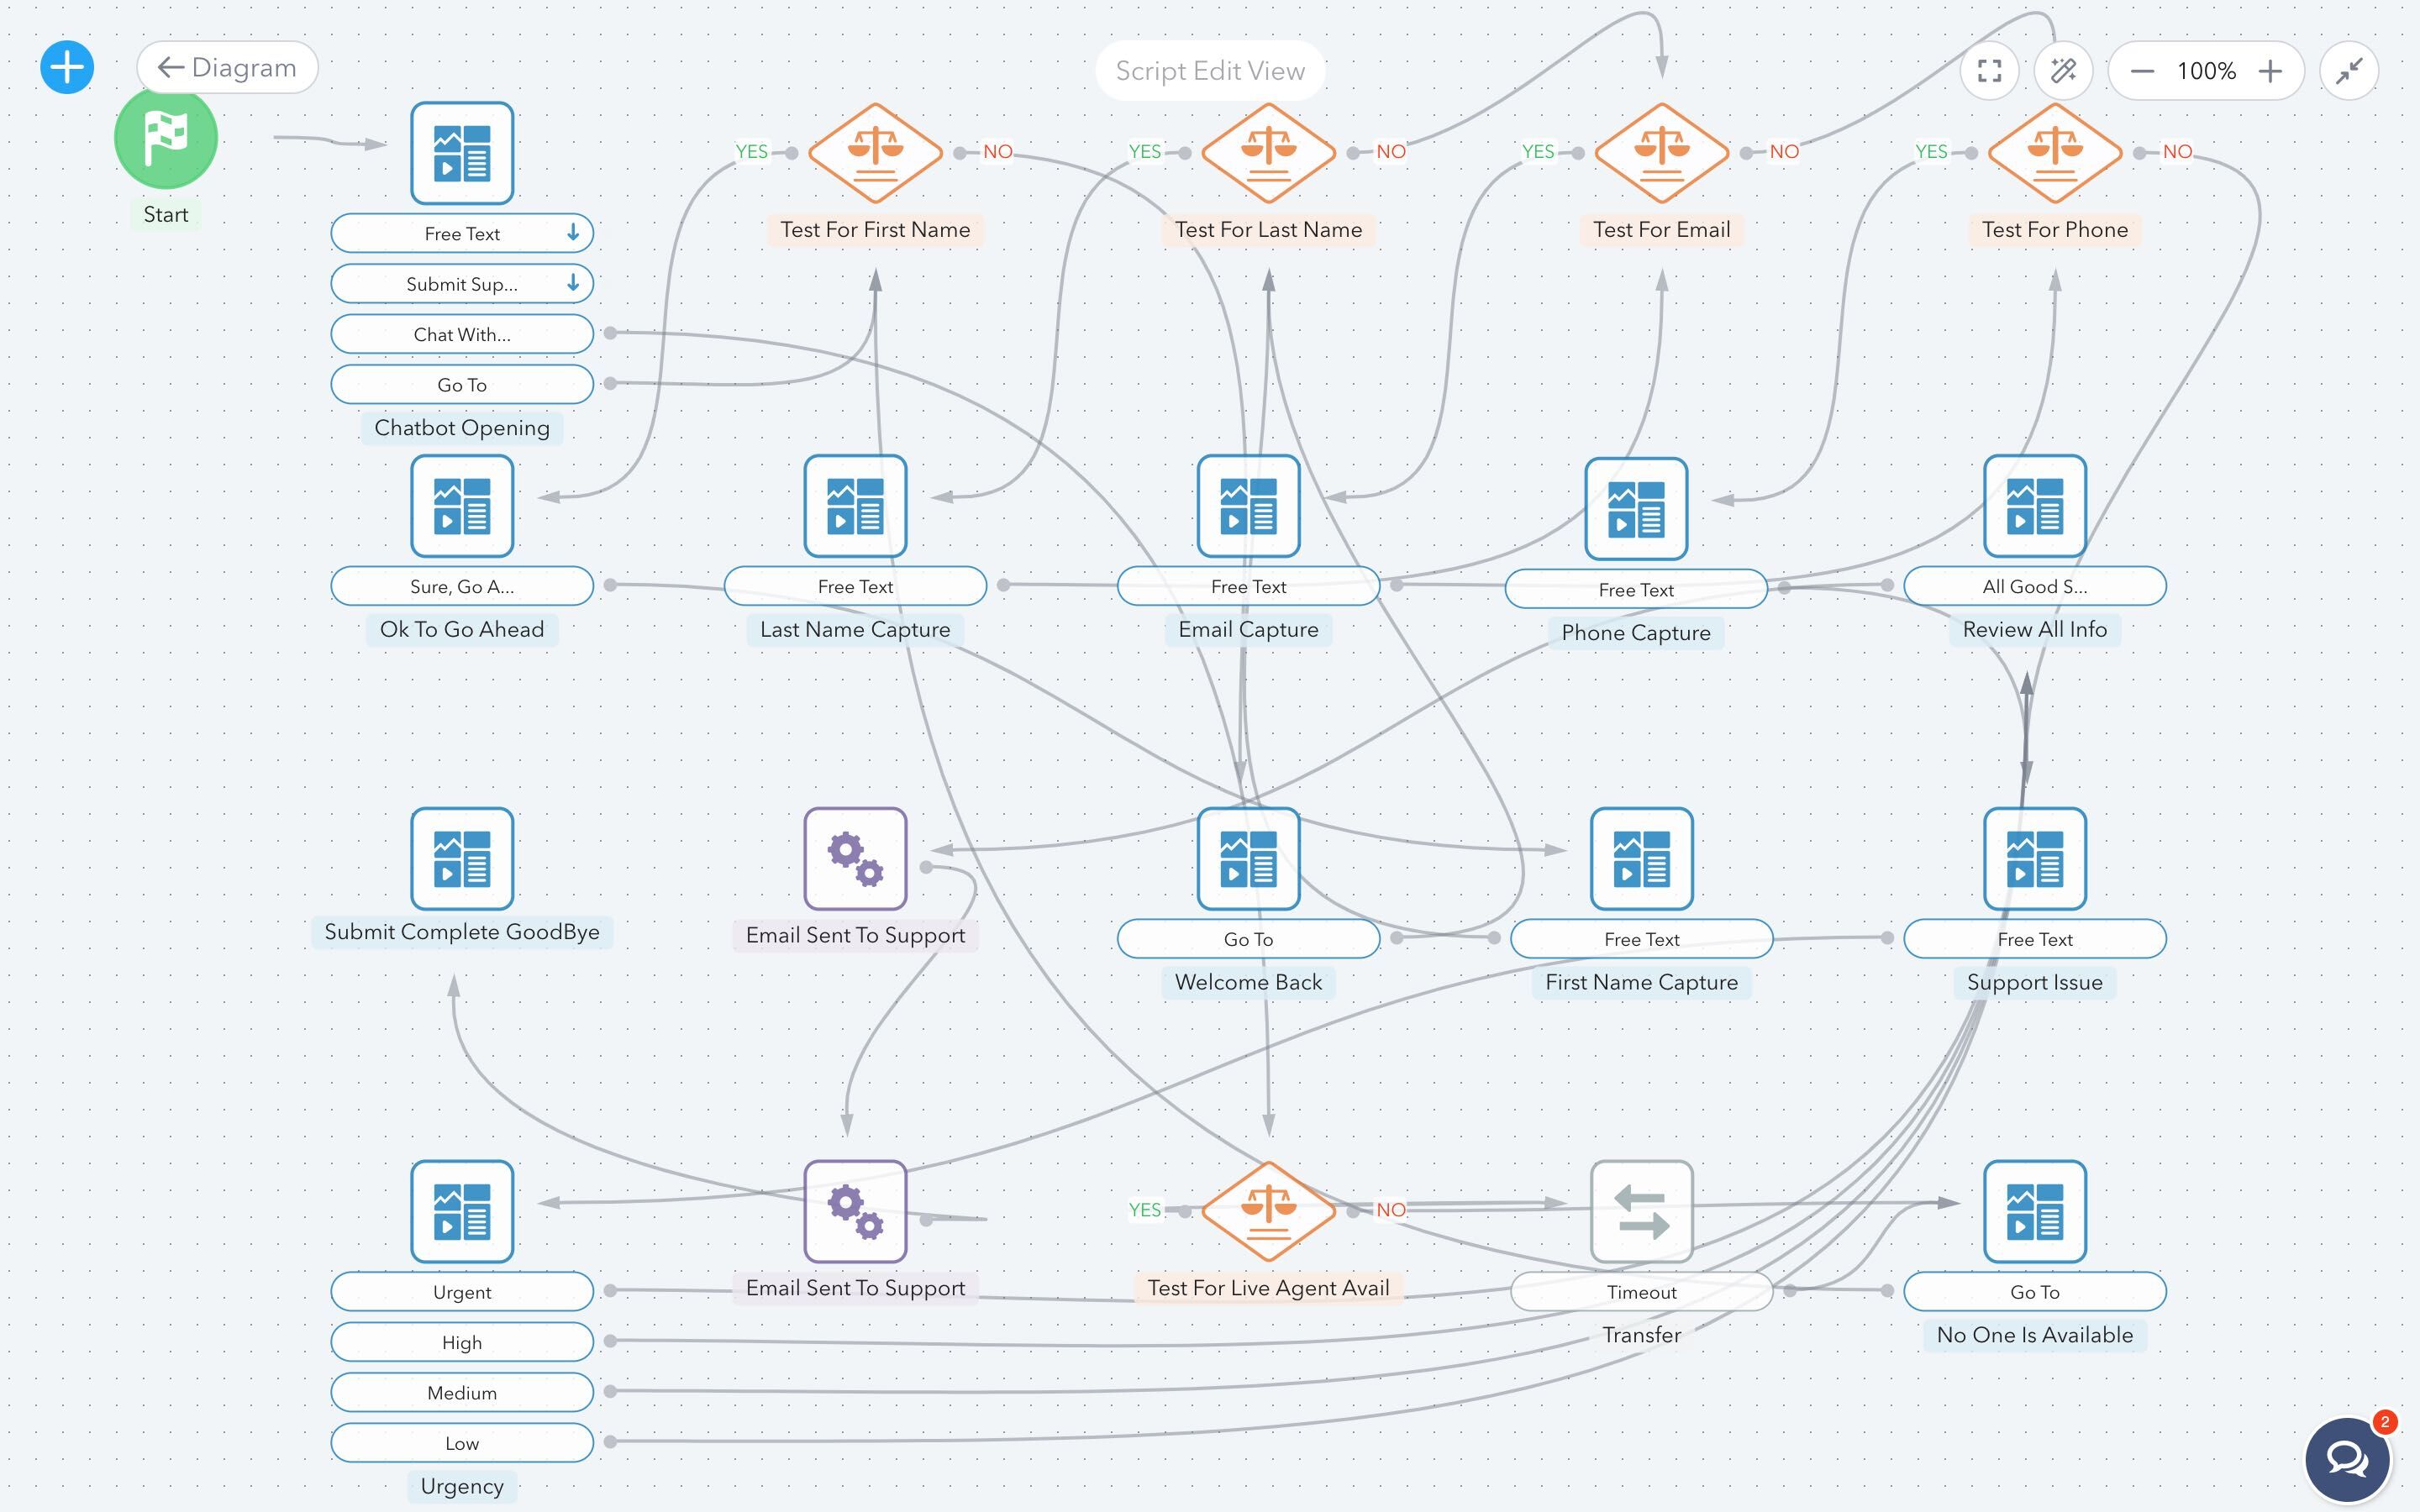The height and width of the screenshot is (1512, 2420).
Task: Click the zoom in plus button
Action: (2270, 70)
